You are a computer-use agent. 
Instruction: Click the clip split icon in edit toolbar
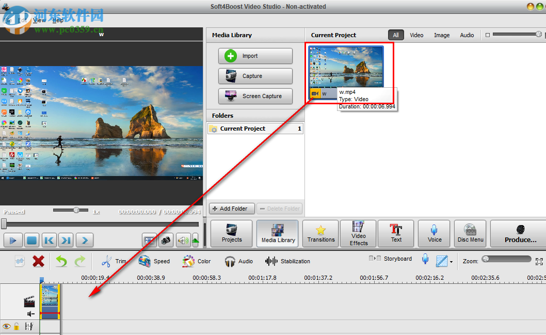click(x=20, y=261)
